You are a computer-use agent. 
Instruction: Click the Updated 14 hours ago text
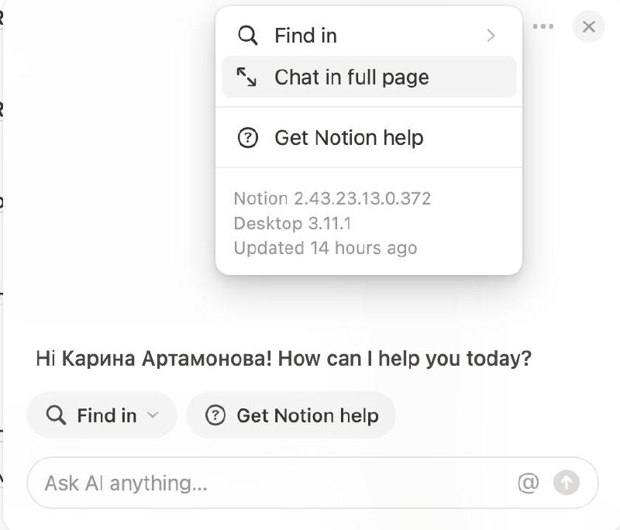325,248
